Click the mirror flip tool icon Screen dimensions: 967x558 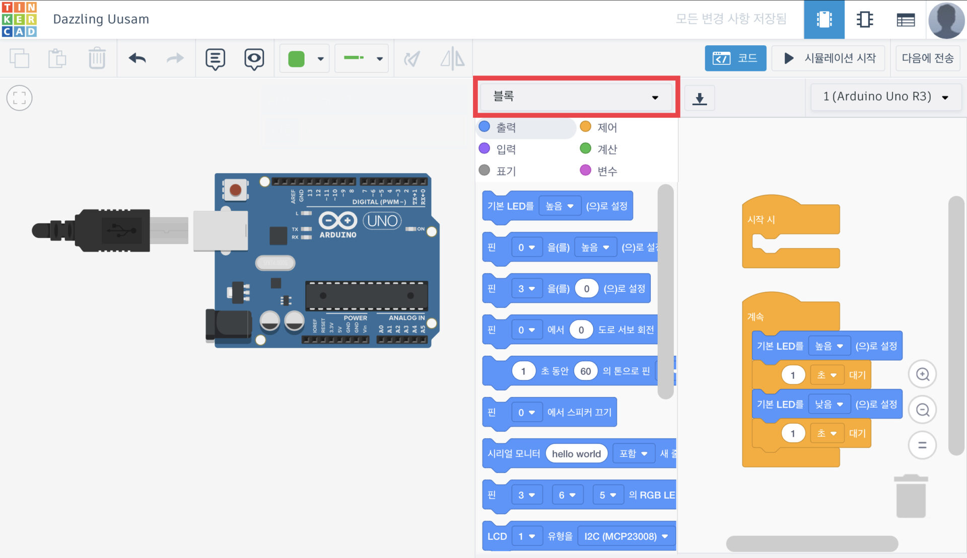point(452,58)
